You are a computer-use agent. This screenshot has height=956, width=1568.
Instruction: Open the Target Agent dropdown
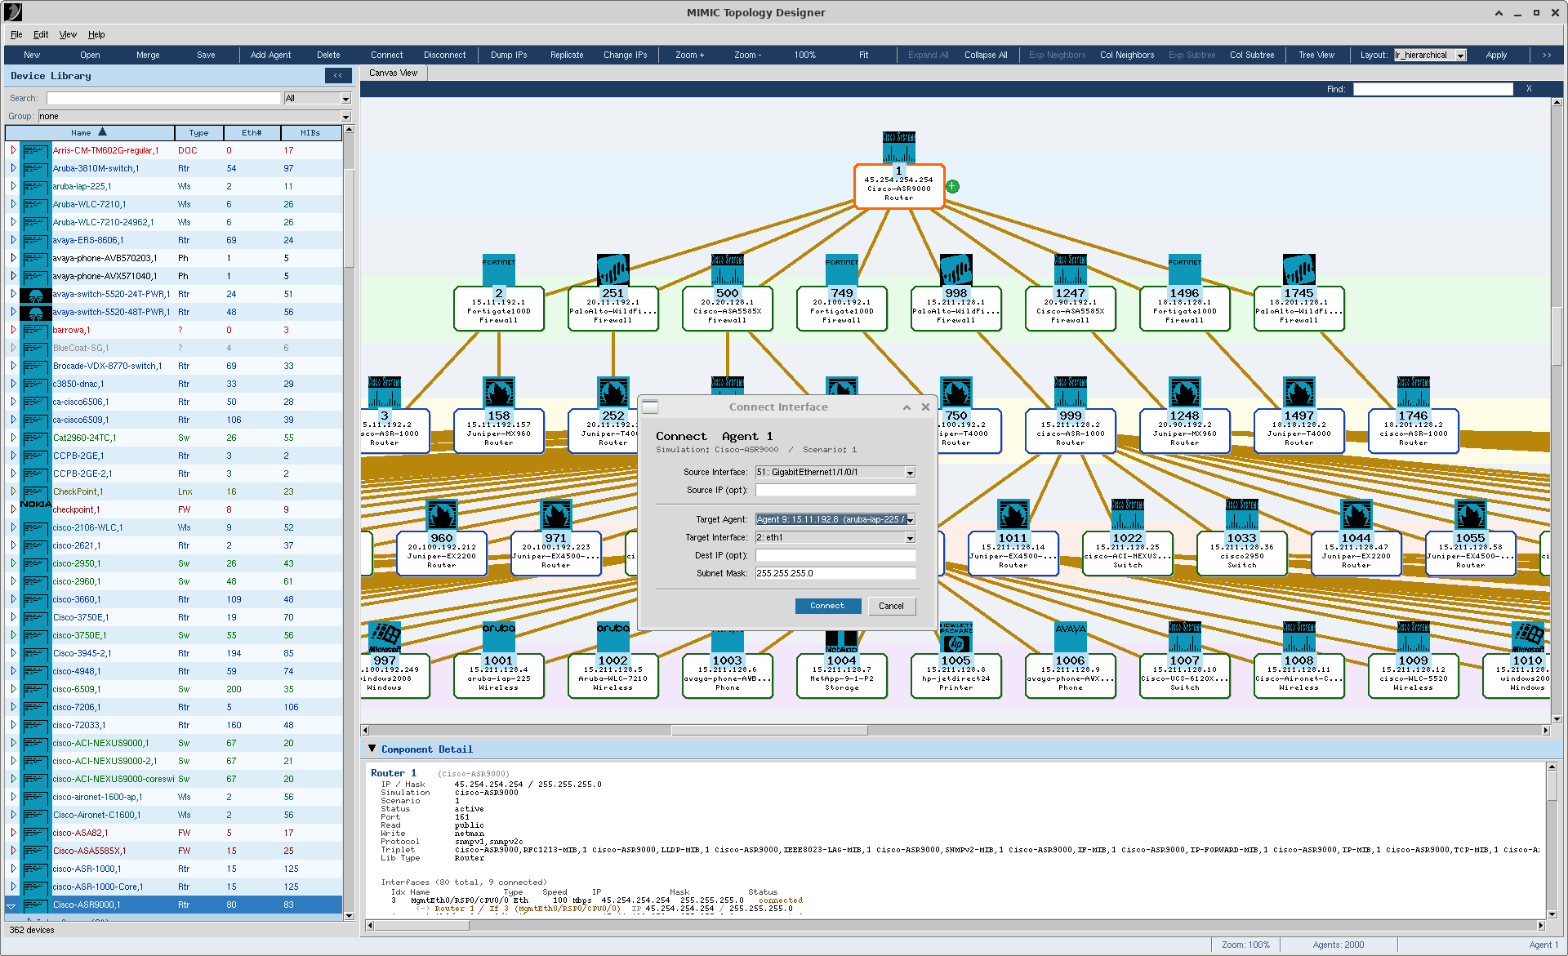pyautogui.click(x=910, y=520)
